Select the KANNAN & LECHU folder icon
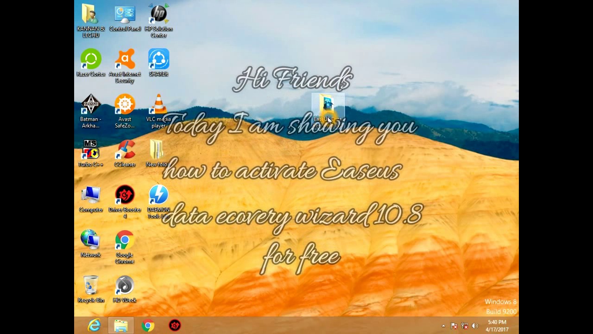 coord(91,21)
